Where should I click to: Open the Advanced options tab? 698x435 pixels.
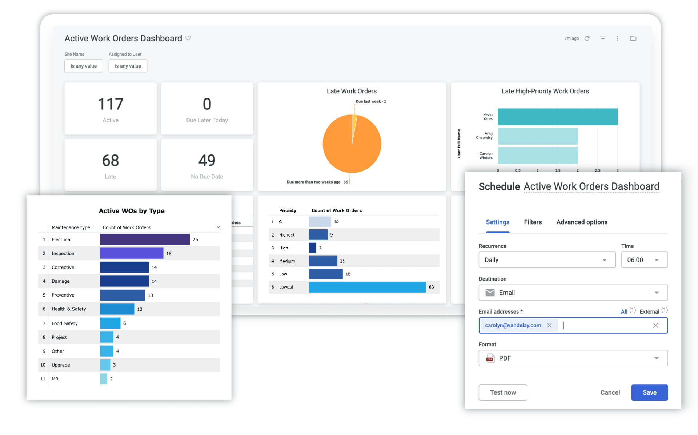pos(582,222)
